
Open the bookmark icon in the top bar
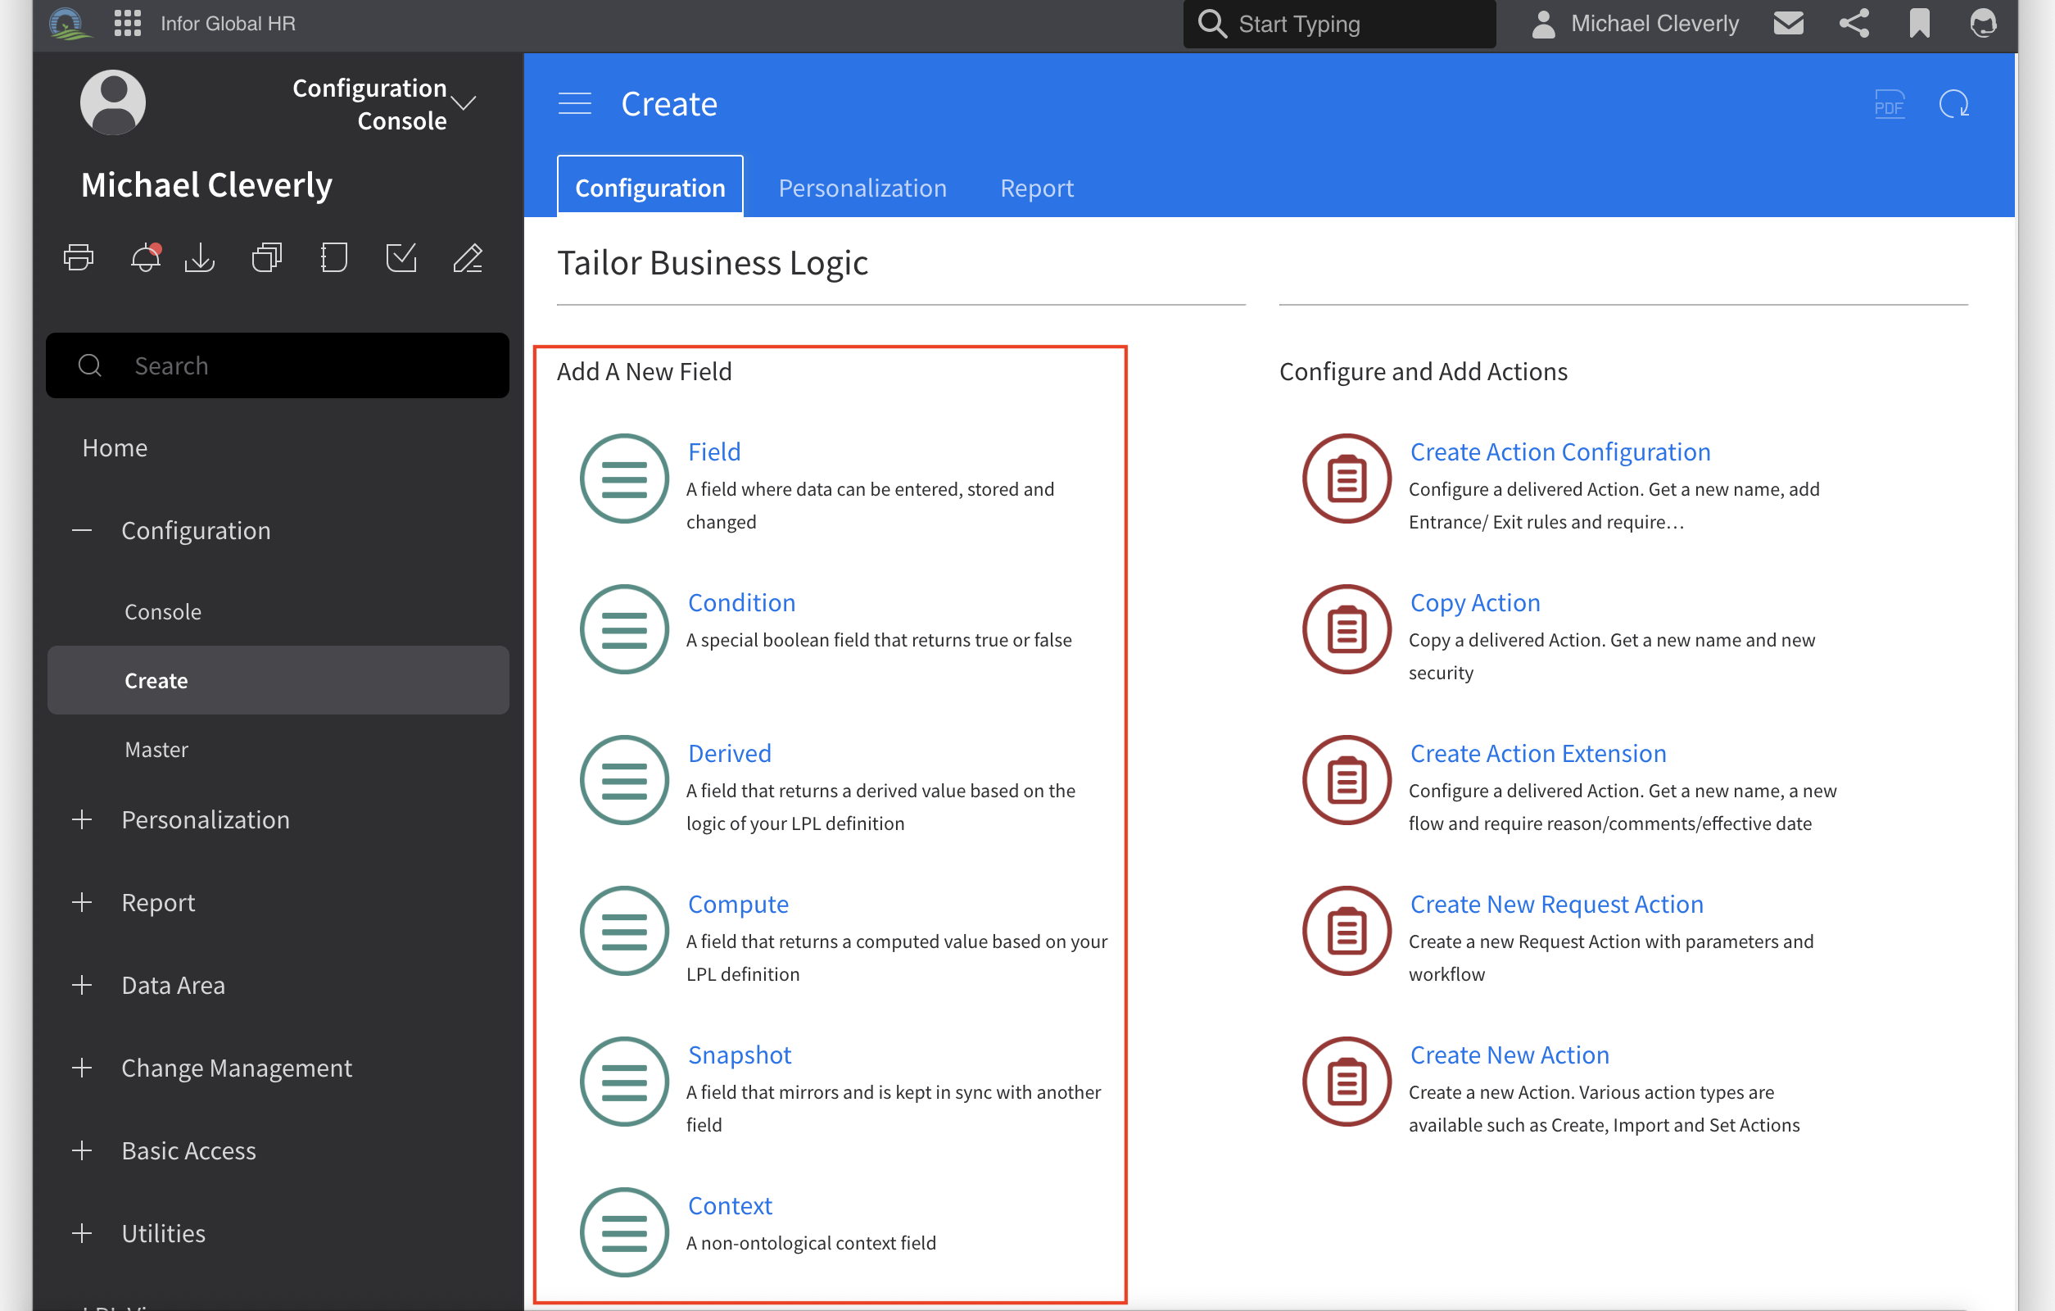[1918, 23]
